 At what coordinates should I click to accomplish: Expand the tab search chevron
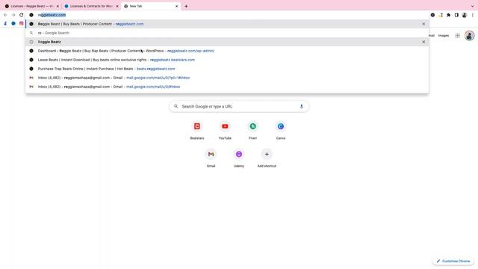[472, 6]
